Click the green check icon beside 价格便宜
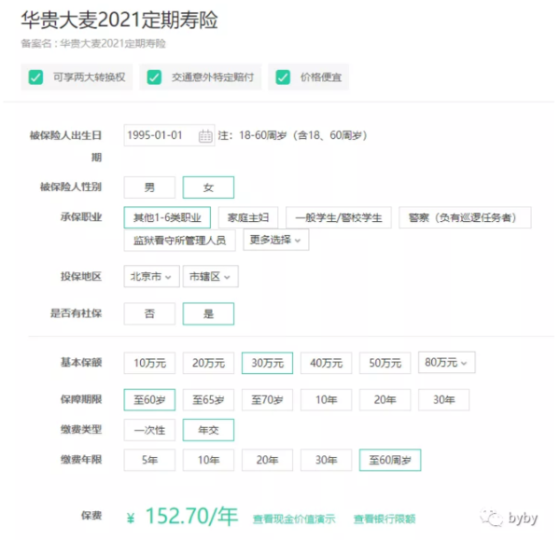The image size is (560, 540). 283,77
